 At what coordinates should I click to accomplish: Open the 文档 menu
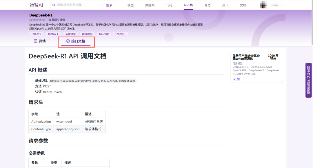(243, 5)
